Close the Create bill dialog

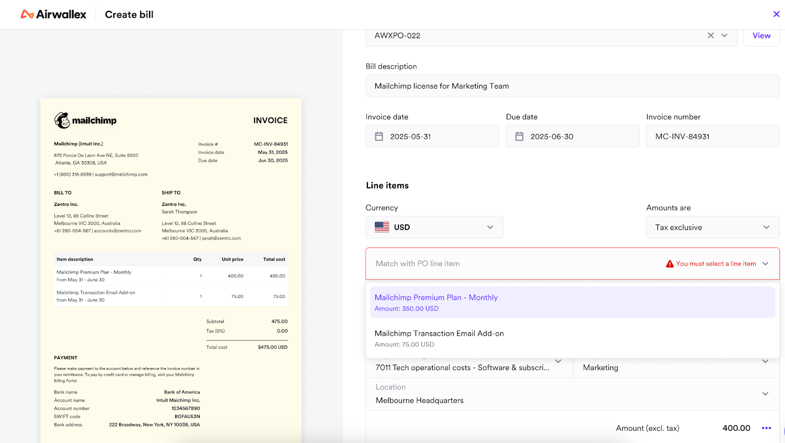(x=776, y=14)
